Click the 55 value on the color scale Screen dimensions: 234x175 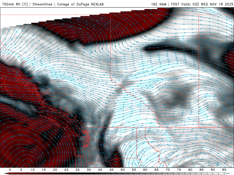pyautogui.click(x=134, y=170)
